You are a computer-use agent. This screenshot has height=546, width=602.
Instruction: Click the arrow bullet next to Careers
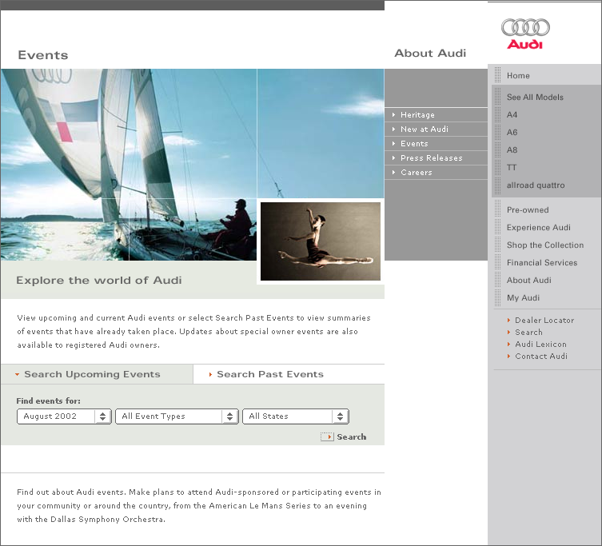(x=393, y=172)
